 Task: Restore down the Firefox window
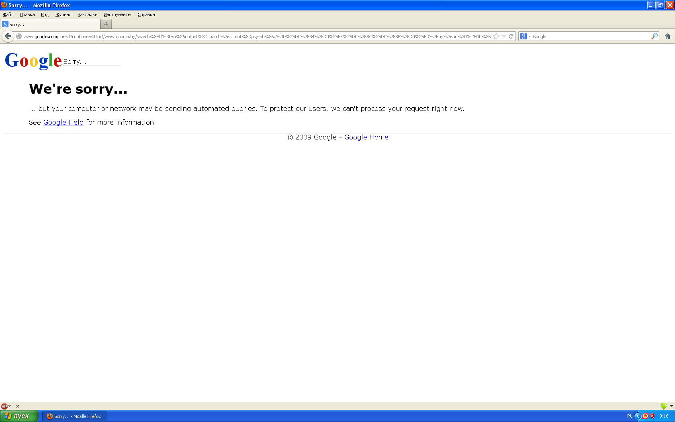point(661,5)
